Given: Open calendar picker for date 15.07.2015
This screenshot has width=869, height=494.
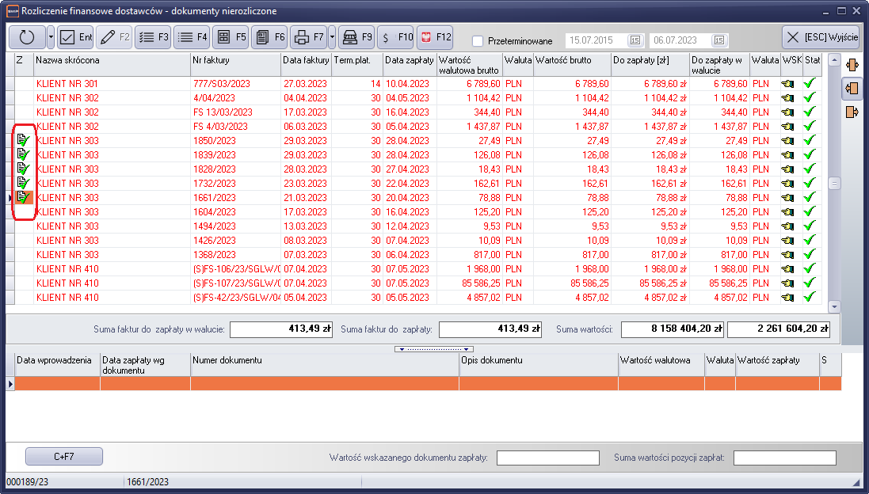Looking at the screenshot, I should click(635, 40).
